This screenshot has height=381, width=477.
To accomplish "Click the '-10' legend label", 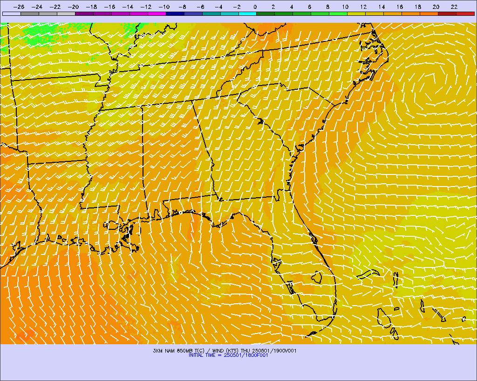I will 164,7.
